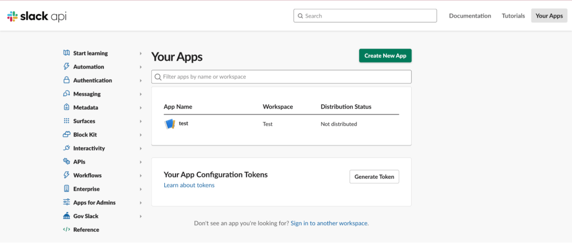Viewport: 572px width, 243px height.
Task: Click the Messaging speech bubble icon
Action: pos(66,94)
